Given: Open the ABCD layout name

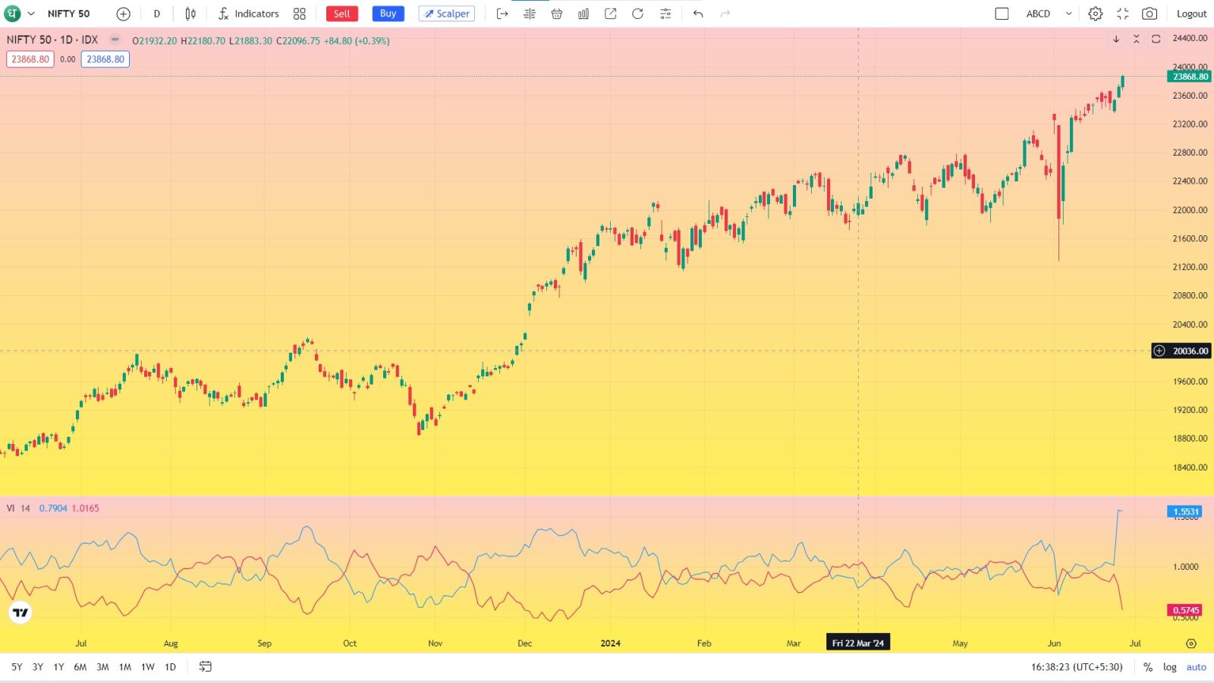Looking at the screenshot, I should [x=1038, y=14].
